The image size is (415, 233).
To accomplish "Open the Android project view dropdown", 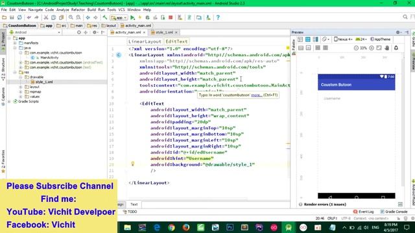I will coord(35,32).
